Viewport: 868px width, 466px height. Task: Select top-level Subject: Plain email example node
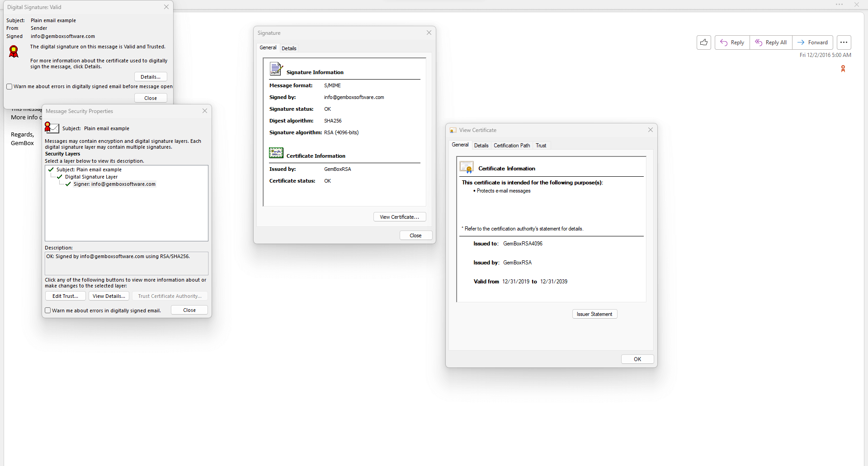pos(89,170)
